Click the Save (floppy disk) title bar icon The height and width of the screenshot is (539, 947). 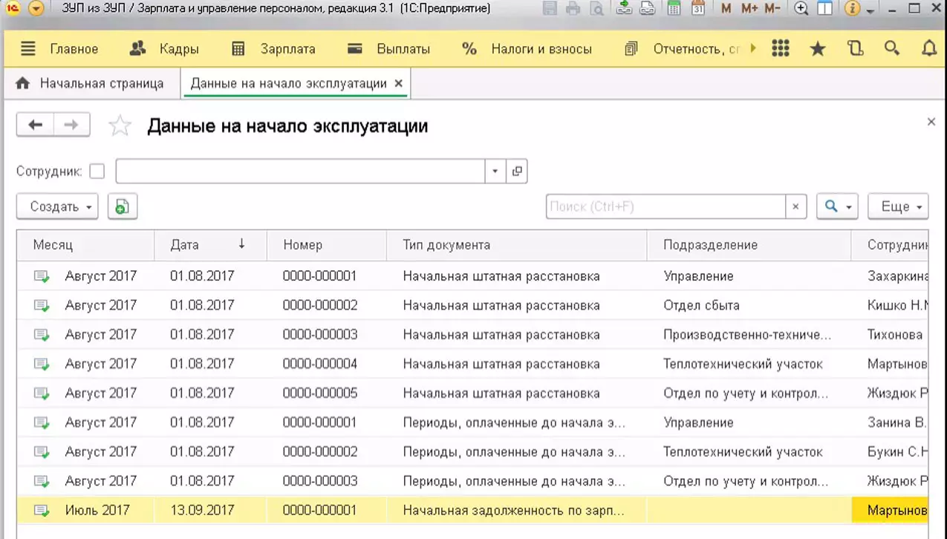point(550,9)
